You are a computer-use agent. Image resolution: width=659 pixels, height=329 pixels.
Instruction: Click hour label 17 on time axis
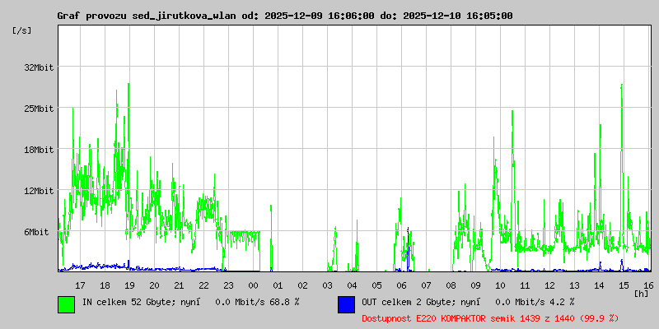point(80,285)
